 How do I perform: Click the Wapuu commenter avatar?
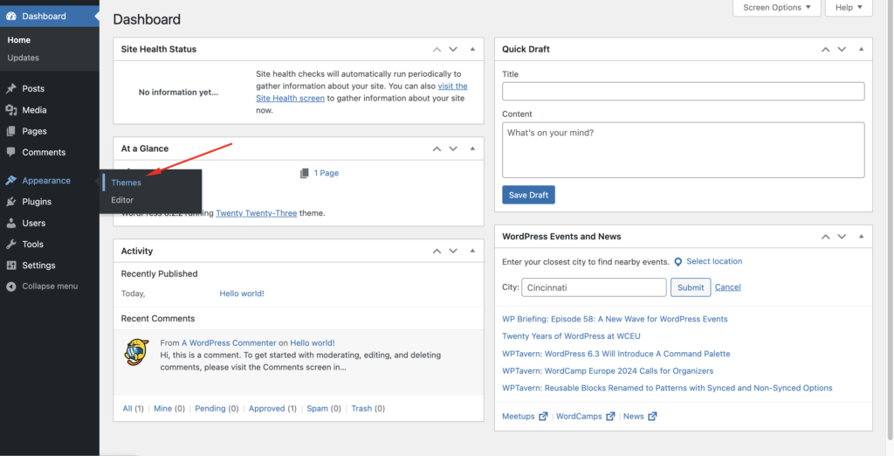[136, 351]
